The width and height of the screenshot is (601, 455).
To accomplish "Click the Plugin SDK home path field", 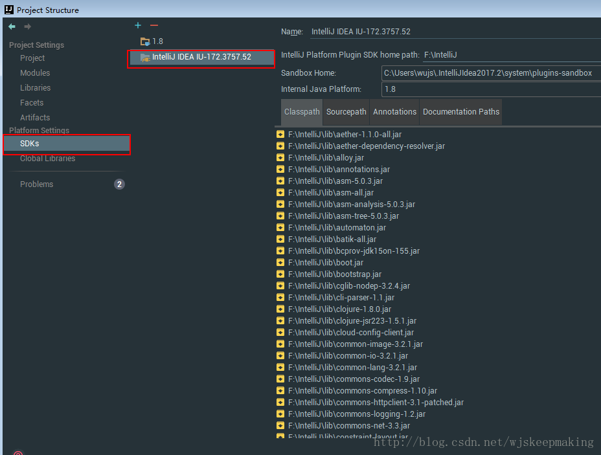I will point(512,55).
